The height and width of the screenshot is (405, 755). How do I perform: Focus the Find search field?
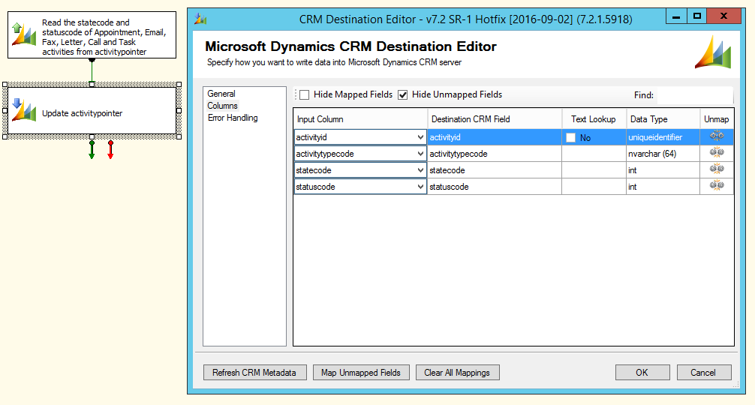click(694, 95)
